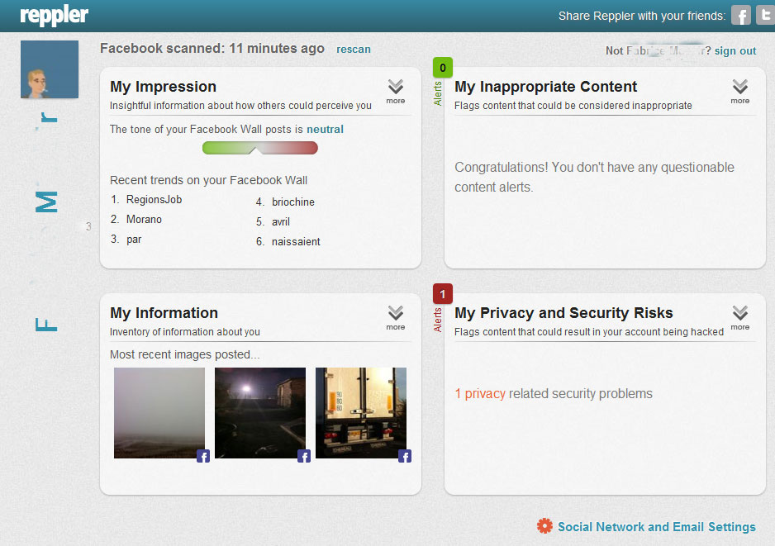Open the night street light thumbnail
The width and height of the screenshot is (775, 546).
click(x=260, y=412)
